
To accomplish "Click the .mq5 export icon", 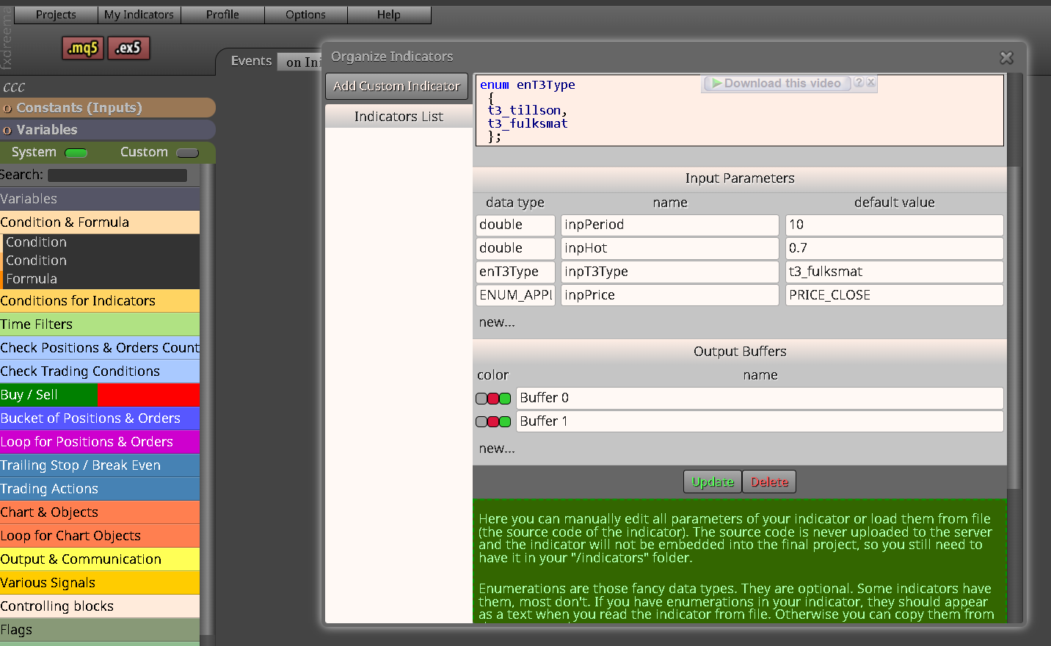I will pyautogui.click(x=82, y=48).
